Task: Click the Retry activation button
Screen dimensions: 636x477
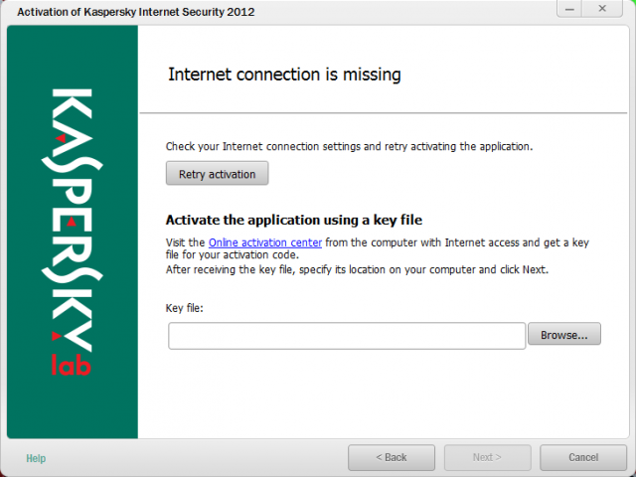Action: [217, 173]
